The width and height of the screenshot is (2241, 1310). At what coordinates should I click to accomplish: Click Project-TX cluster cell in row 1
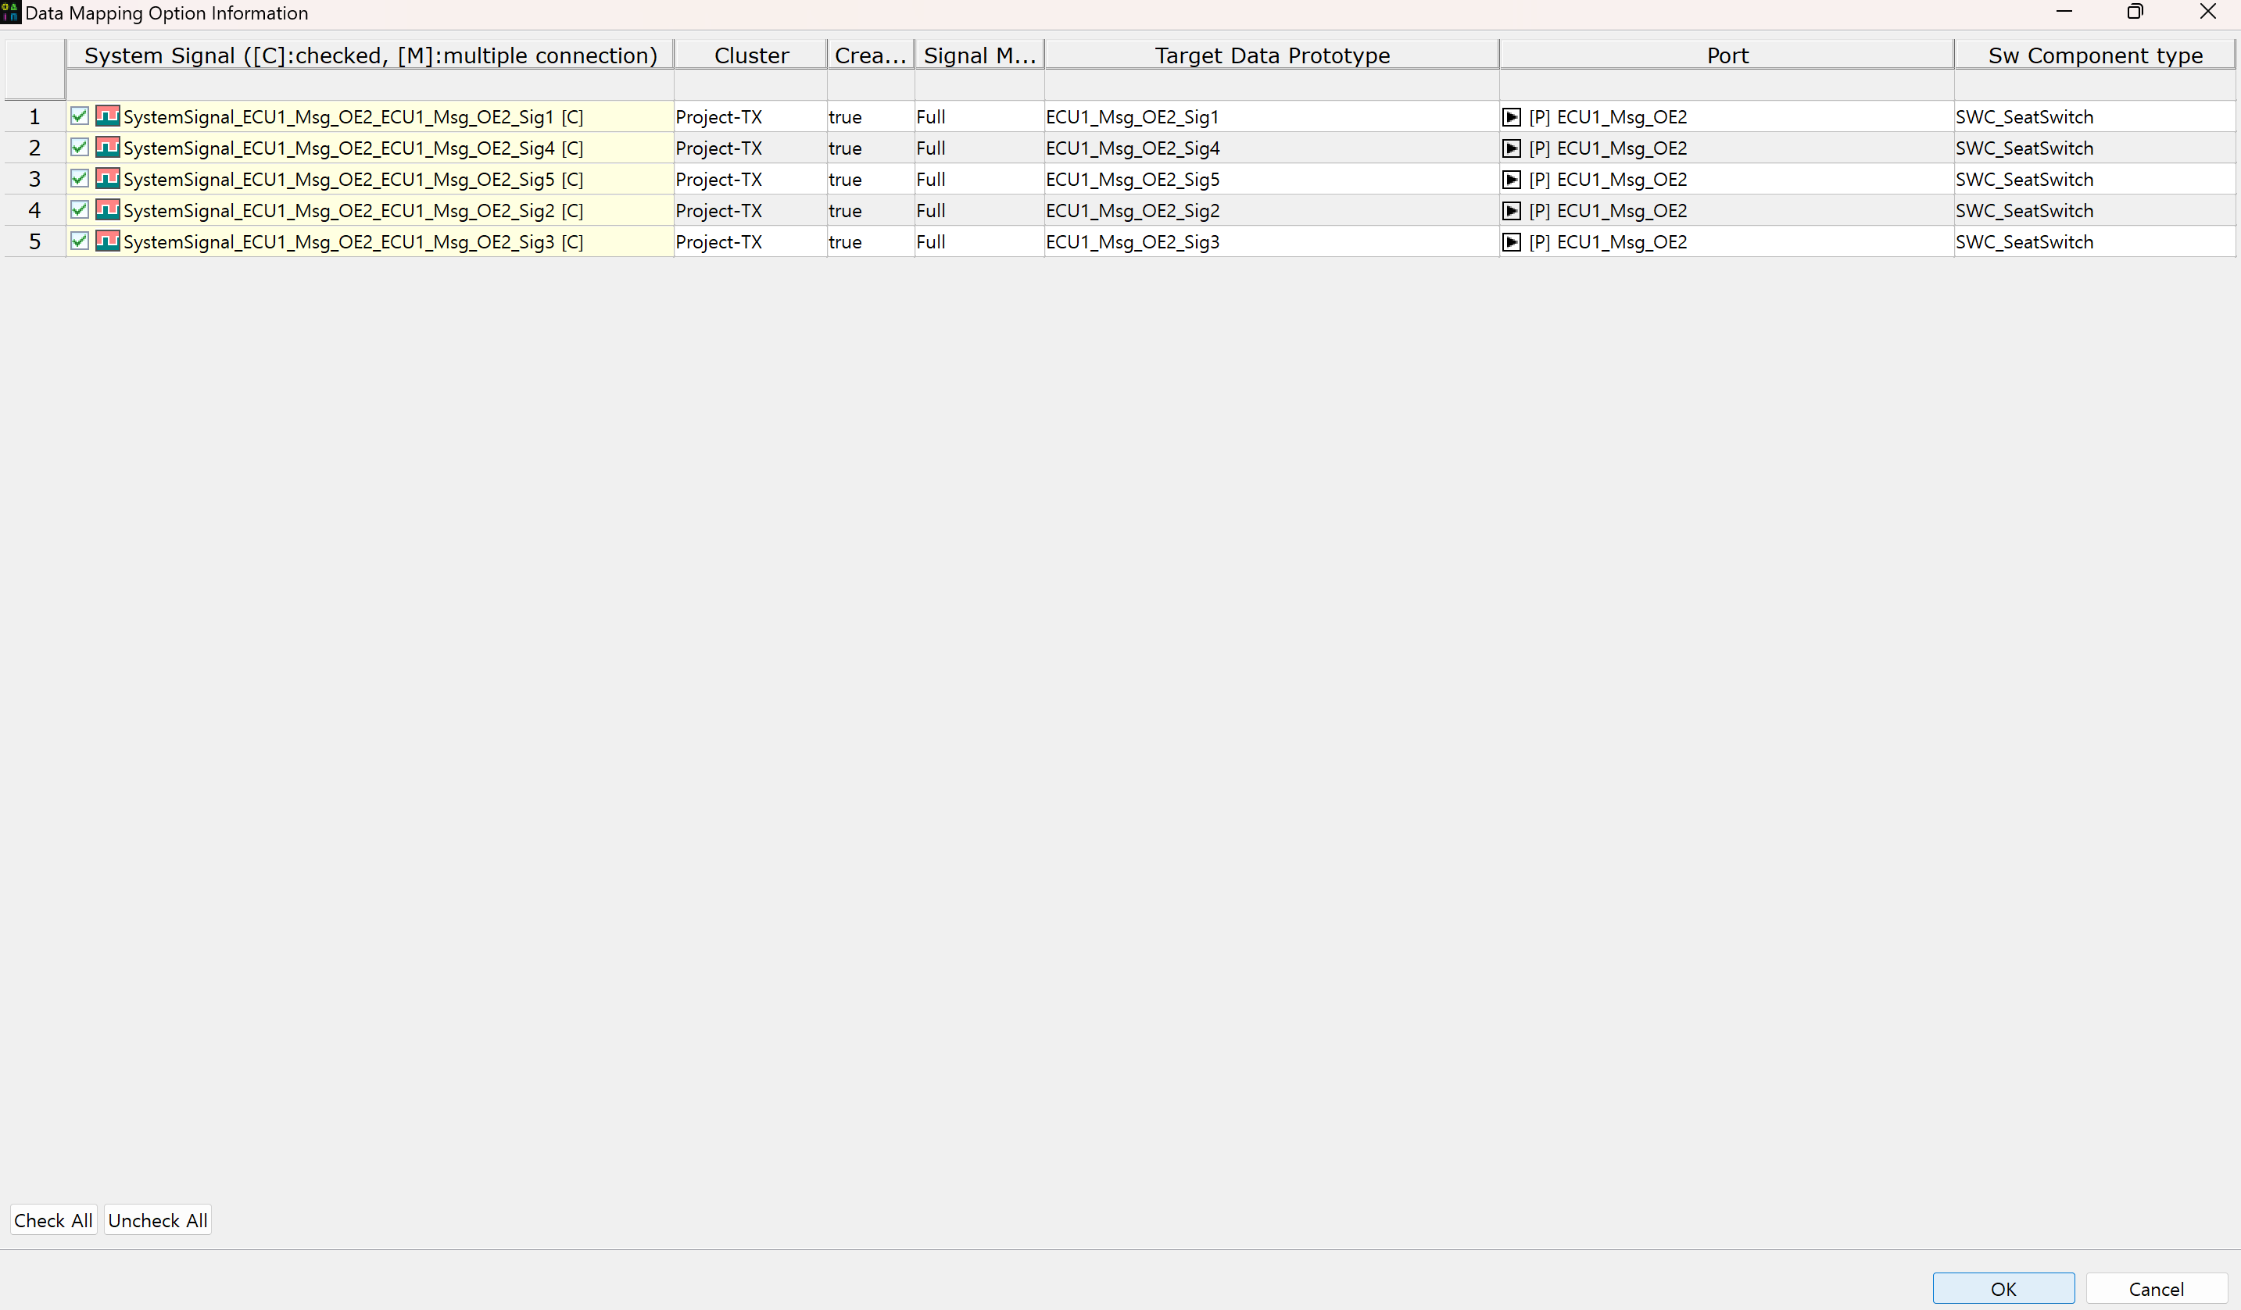750,116
